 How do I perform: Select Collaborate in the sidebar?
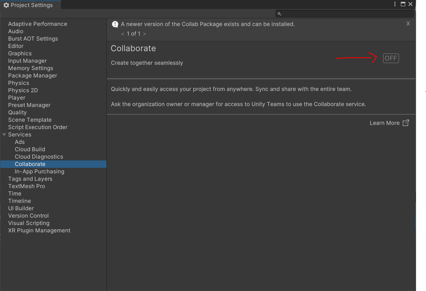[x=53, y=164]
